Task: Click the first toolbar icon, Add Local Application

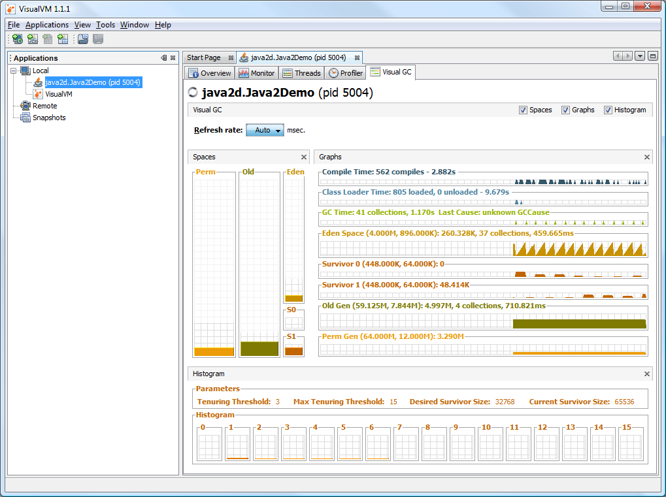Action: [x=18, y=39]
